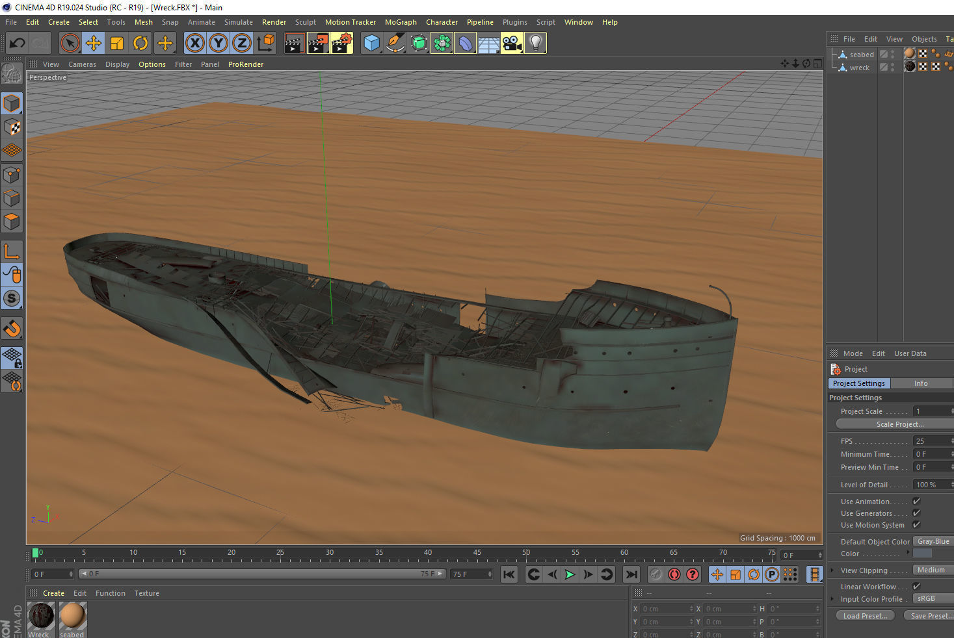The image size is (954, 638).
Task: Toggle Locked Workplane icon
Action: click(12, 357)
